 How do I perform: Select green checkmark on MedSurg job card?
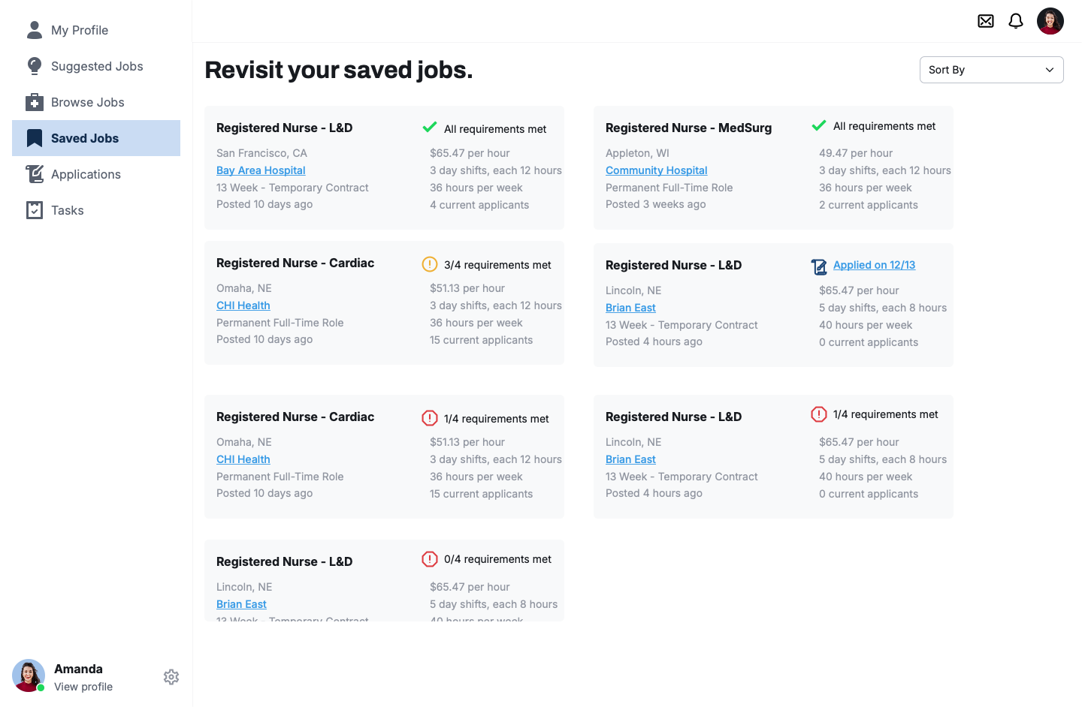(819, 125)
